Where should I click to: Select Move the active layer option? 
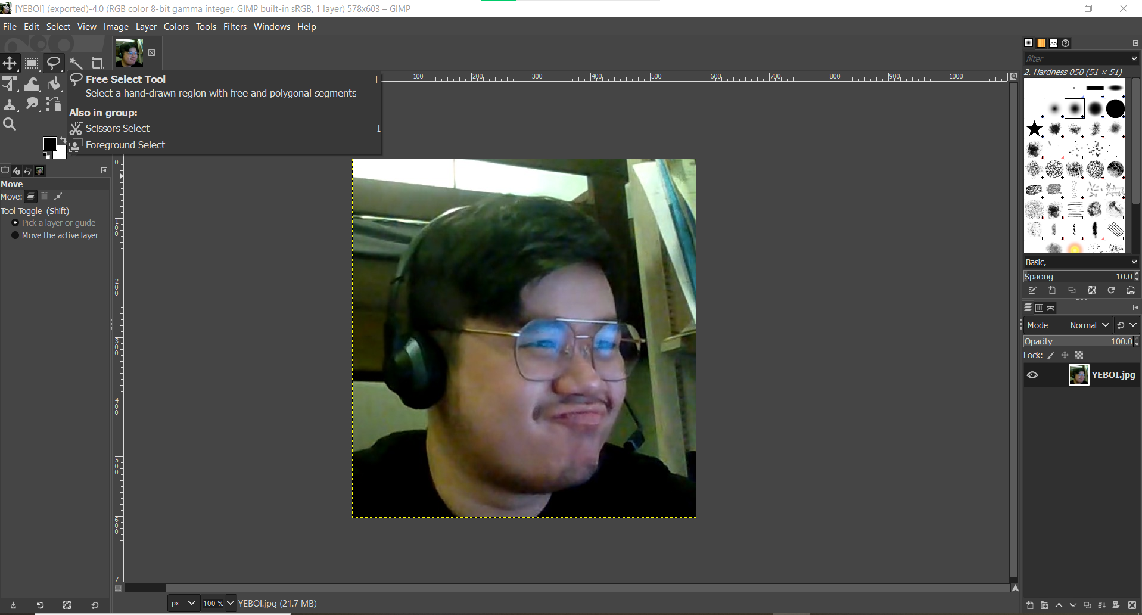[55, 235]
